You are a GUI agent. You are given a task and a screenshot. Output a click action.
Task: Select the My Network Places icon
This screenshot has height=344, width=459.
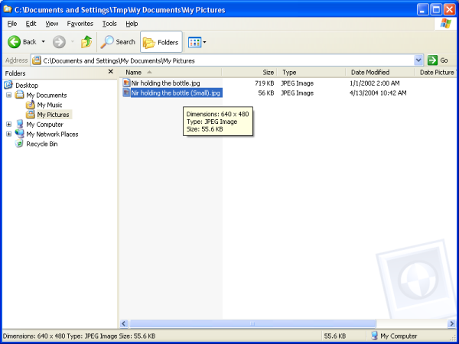[19, 134]
